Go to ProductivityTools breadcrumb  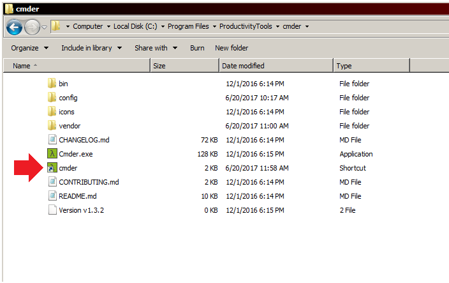click(246, 26)
